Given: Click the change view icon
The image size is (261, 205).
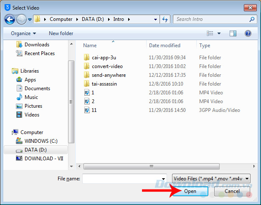Looking at the screenshot, I should pyautogui.click(x=210, y=33).
